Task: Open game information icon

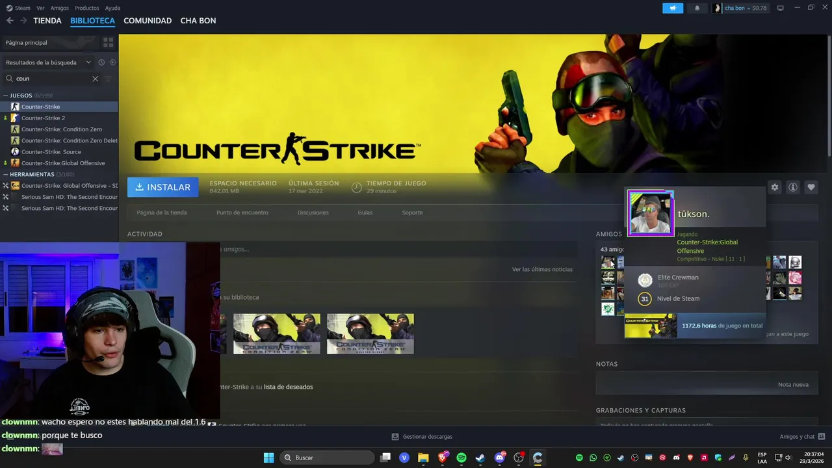Action: [x=793, y=187]
